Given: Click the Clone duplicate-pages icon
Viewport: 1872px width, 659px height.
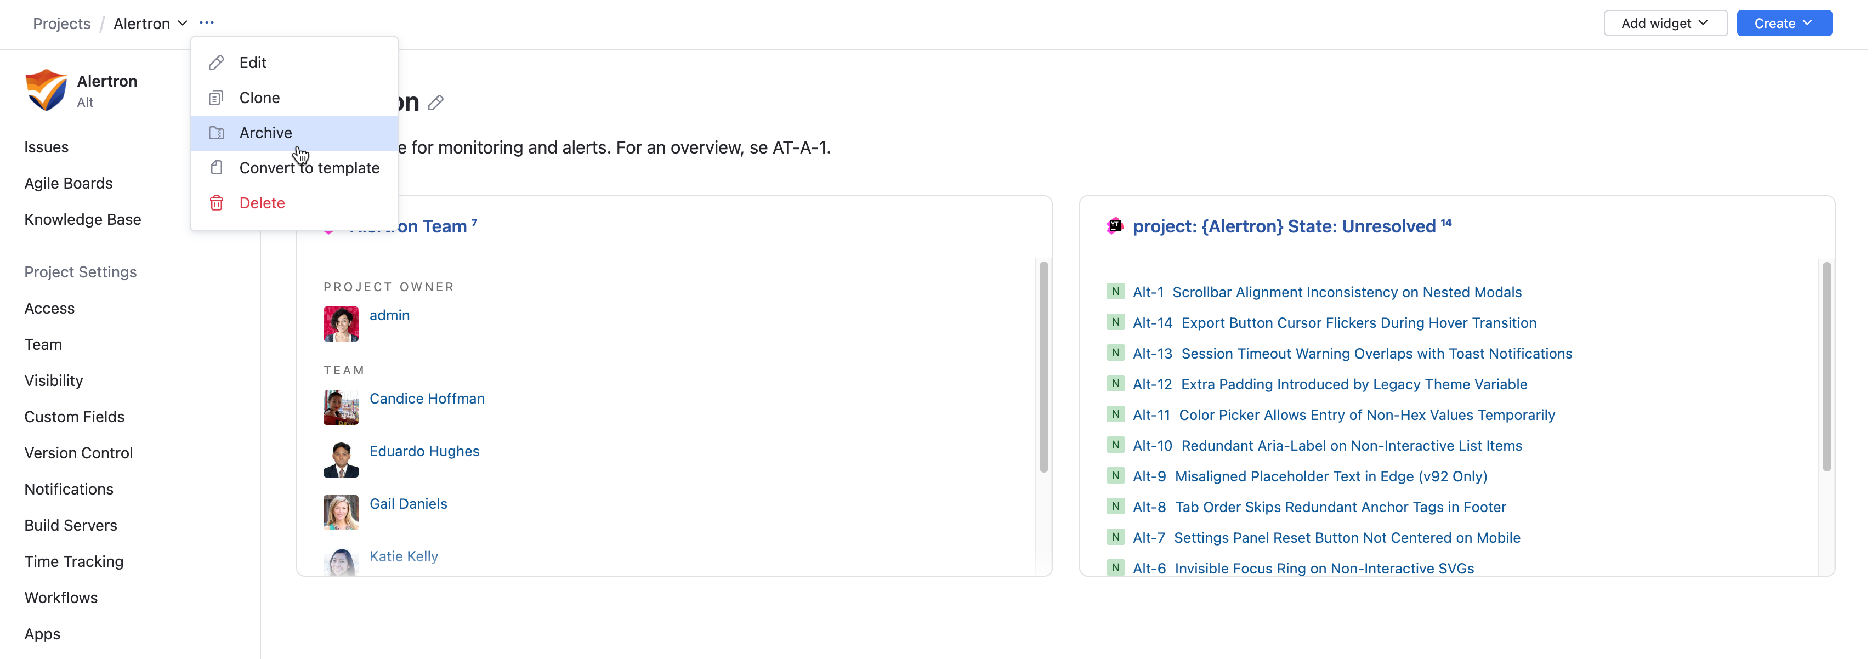Looking at the screenshot, I should tap(217, 98).
